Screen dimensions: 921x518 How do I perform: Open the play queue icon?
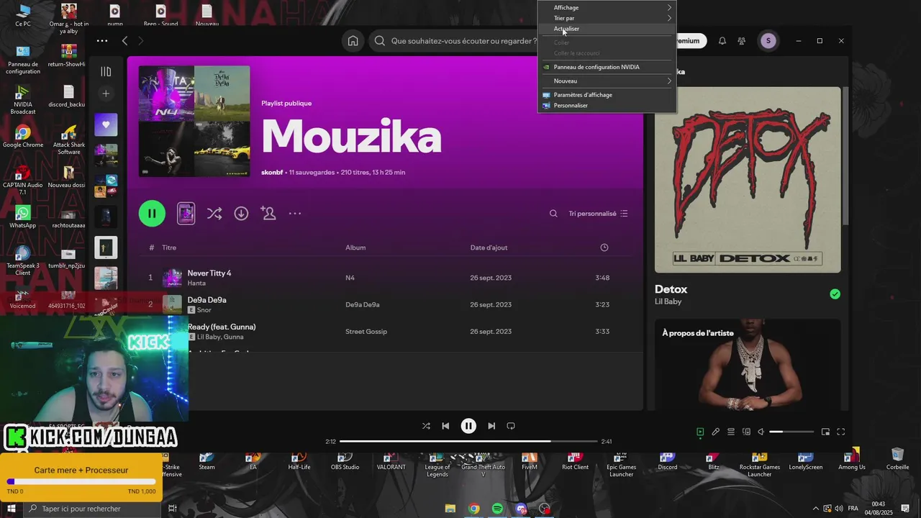[731, 432]
